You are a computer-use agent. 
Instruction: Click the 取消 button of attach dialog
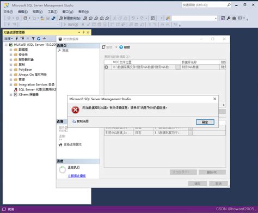(218, 184)
